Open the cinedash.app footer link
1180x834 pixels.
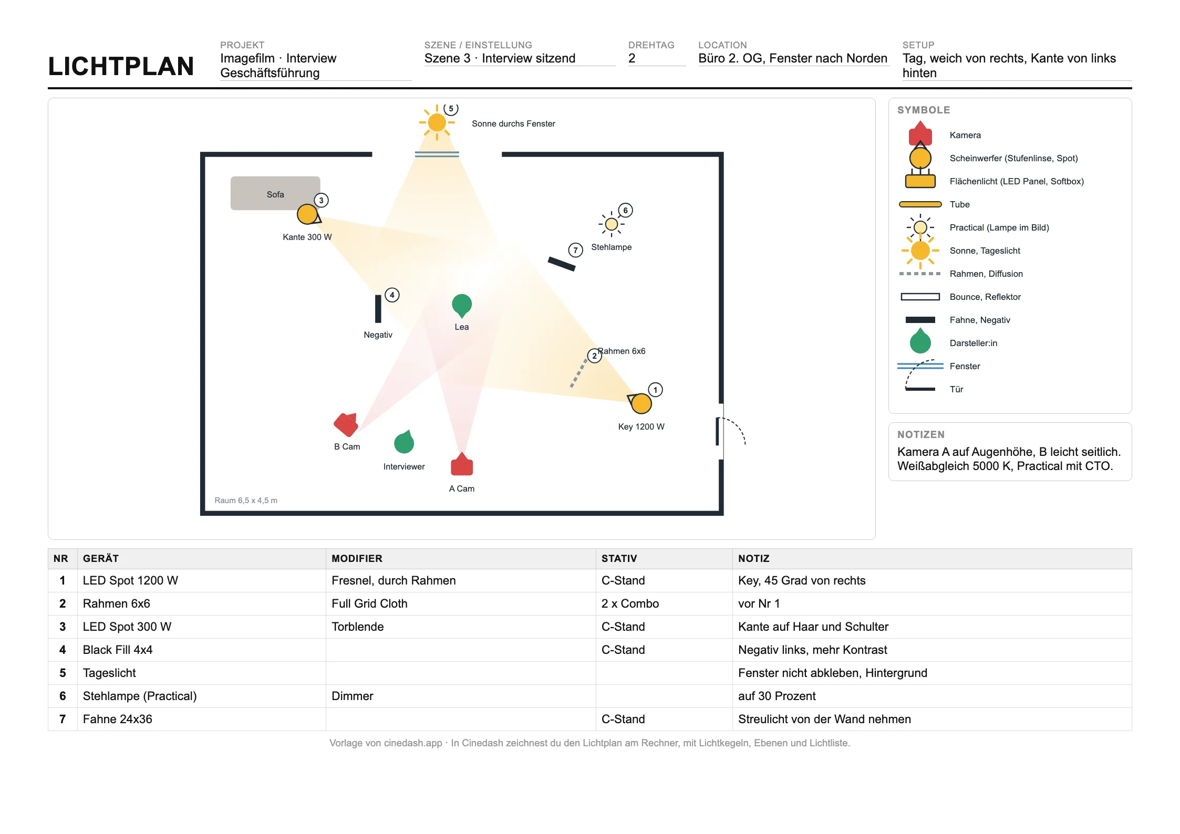tap(413, 743)
